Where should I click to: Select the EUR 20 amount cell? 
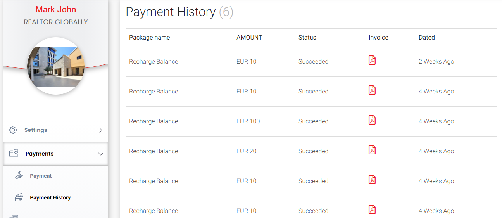[x=247, y=151]
